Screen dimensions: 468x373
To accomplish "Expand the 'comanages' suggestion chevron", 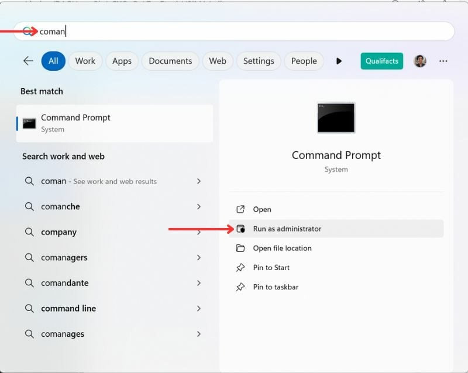I will 199,334.
